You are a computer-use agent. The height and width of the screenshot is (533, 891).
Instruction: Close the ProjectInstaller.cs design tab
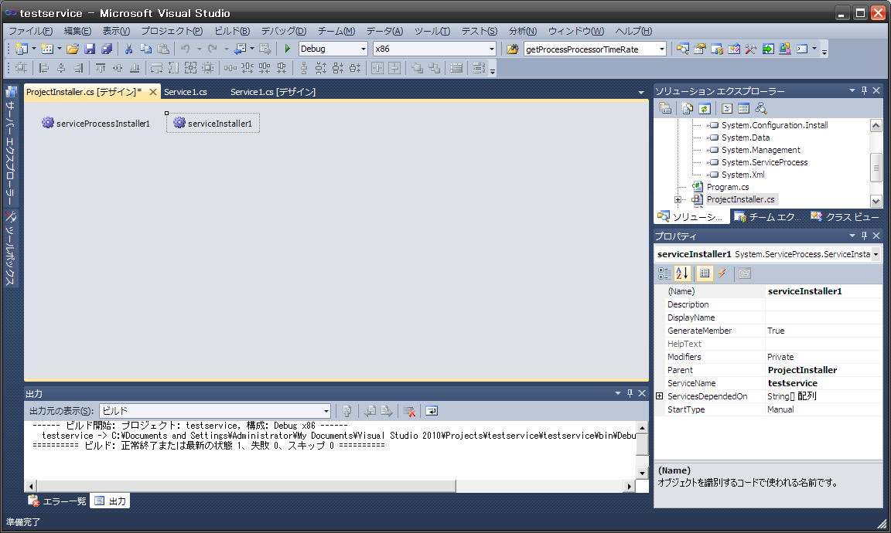153,92
